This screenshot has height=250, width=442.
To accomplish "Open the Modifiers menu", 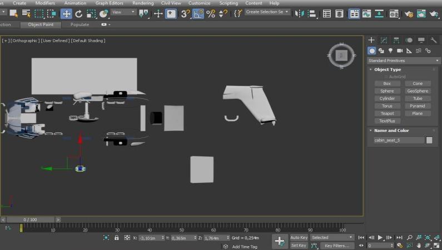I will click(45, 3).
